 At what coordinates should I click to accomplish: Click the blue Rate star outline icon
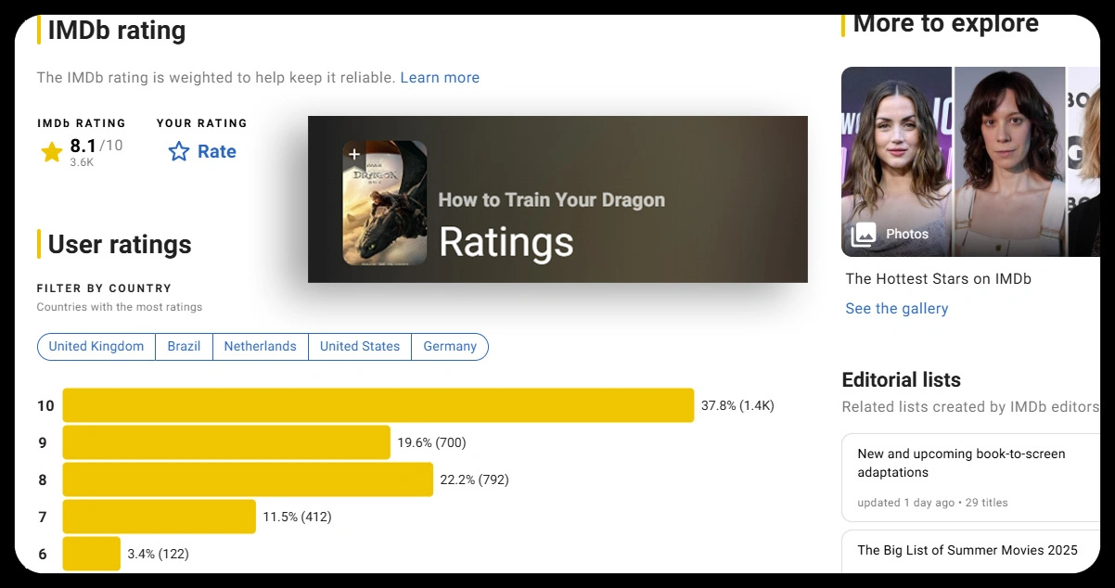pos(179,151)
